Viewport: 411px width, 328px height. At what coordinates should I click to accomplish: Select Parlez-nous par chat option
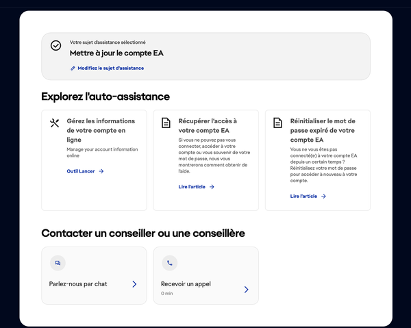tap(78, 283)
